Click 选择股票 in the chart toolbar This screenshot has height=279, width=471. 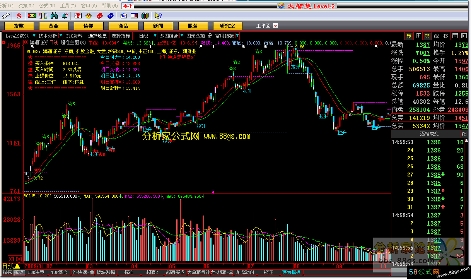[97, 36]
